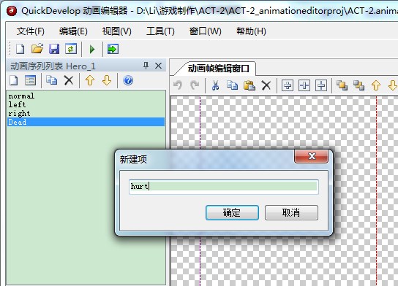Open the 帮助(H) menu
Screen dimensions: 398x286
(x=251, y=31)
